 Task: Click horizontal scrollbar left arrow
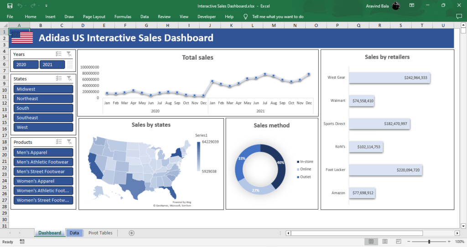tap(288, 233)
